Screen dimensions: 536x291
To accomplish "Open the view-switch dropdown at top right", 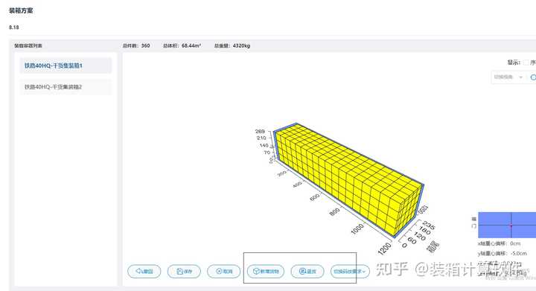I will 508,77.
